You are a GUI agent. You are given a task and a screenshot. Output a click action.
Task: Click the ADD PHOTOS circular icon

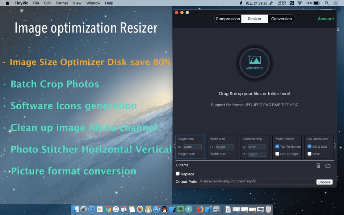(x=255, y=63)
